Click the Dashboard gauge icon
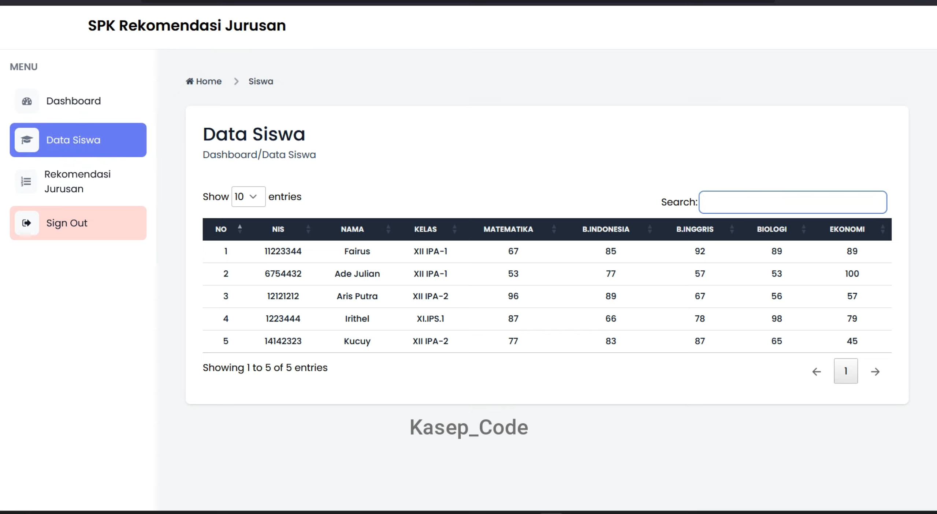The width and height of the screenshot is (937, 514). [27, 101]
